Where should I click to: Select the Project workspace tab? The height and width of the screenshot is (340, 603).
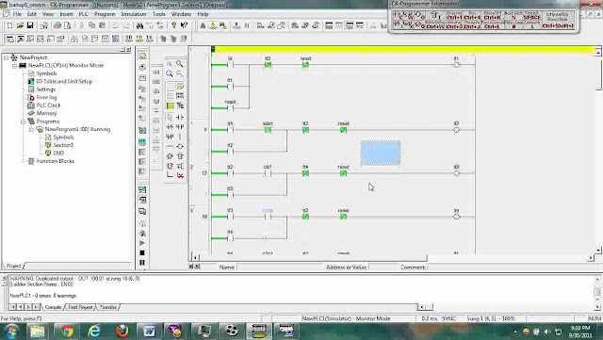pos(14,267)
